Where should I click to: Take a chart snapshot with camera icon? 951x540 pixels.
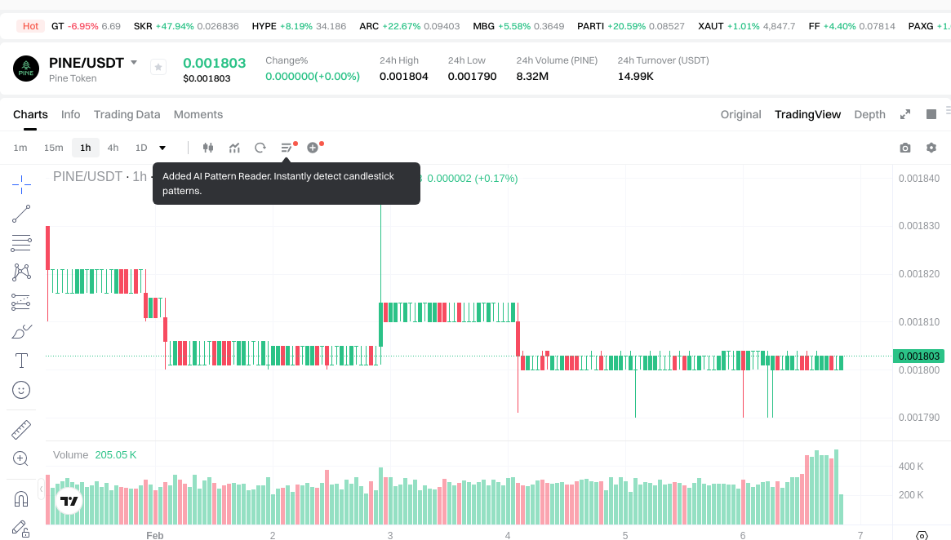coord(904,148)
